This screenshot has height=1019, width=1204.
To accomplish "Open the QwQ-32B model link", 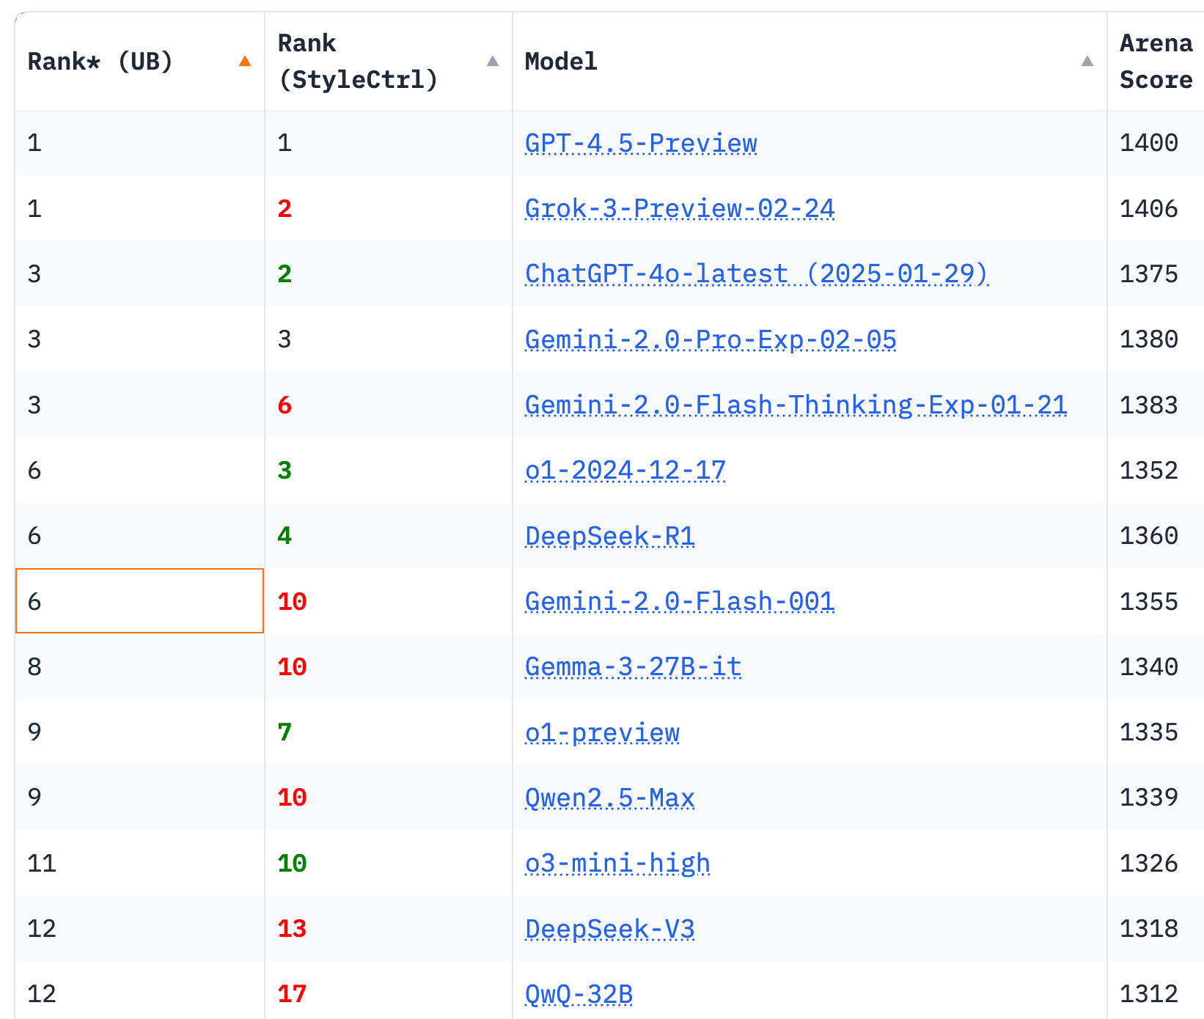I will coord(579,994).
